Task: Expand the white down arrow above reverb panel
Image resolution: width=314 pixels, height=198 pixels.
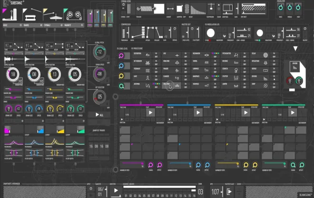Action: (295, 48)
